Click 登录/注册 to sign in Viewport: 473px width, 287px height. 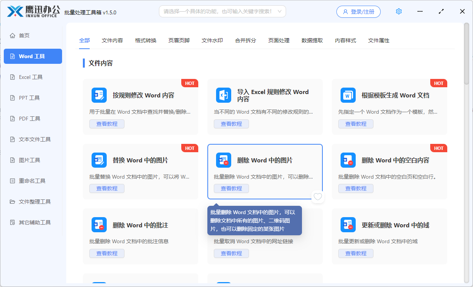pyautogui.click(x=358, y=11)
